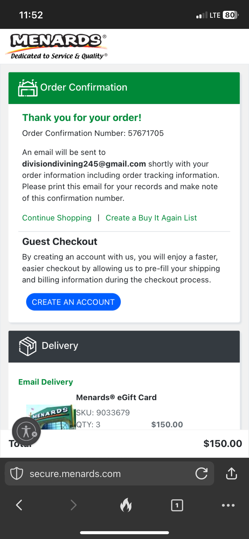Click the Delivery package box icon

[28, 346]
